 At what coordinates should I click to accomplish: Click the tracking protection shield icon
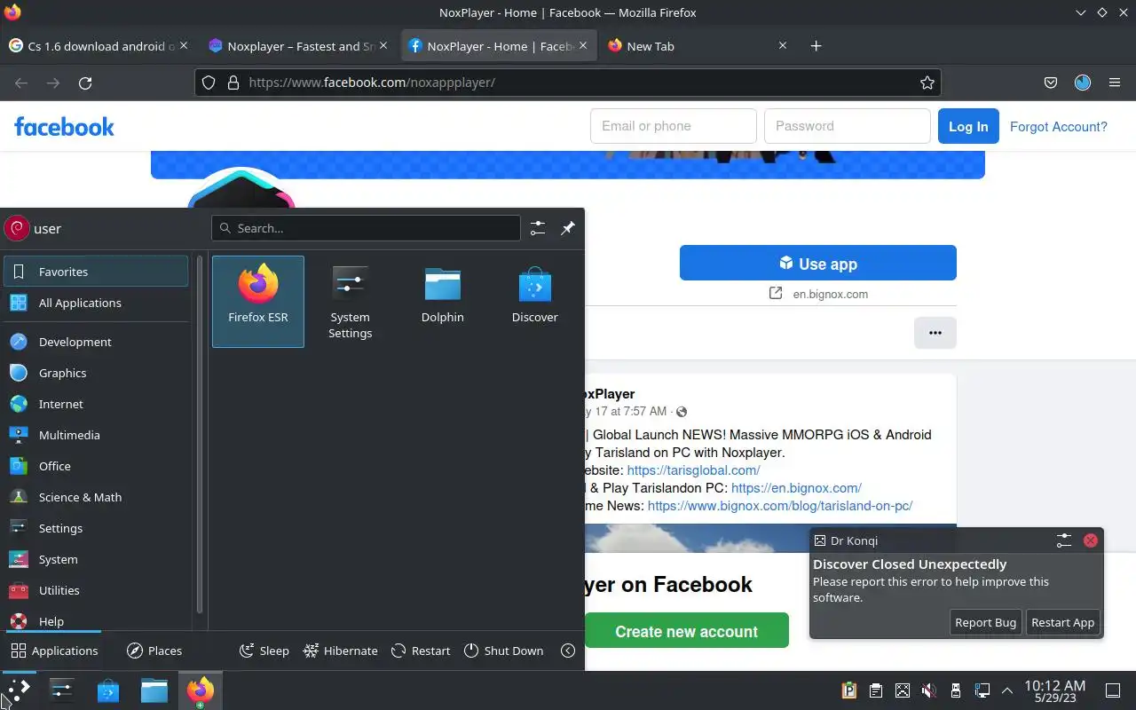[x=209, y=83]
